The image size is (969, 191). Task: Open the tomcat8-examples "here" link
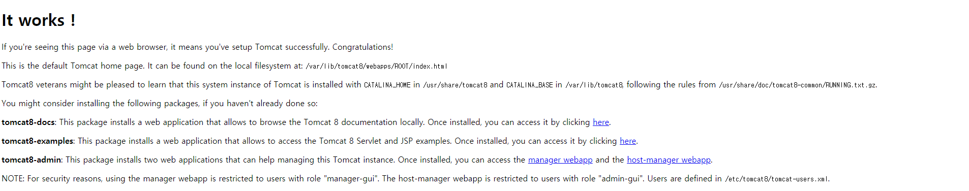[x=628, y=141]
